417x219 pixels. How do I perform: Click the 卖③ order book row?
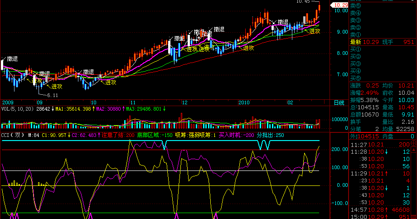click(x=383, y=20)
